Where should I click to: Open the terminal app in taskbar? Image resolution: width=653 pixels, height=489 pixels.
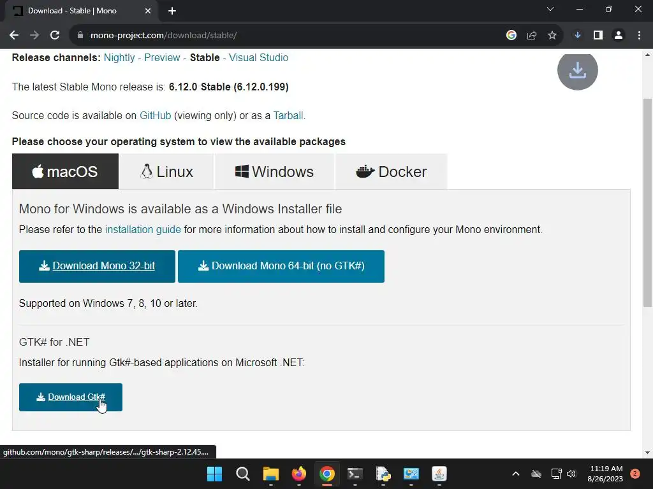coord(355,474)
